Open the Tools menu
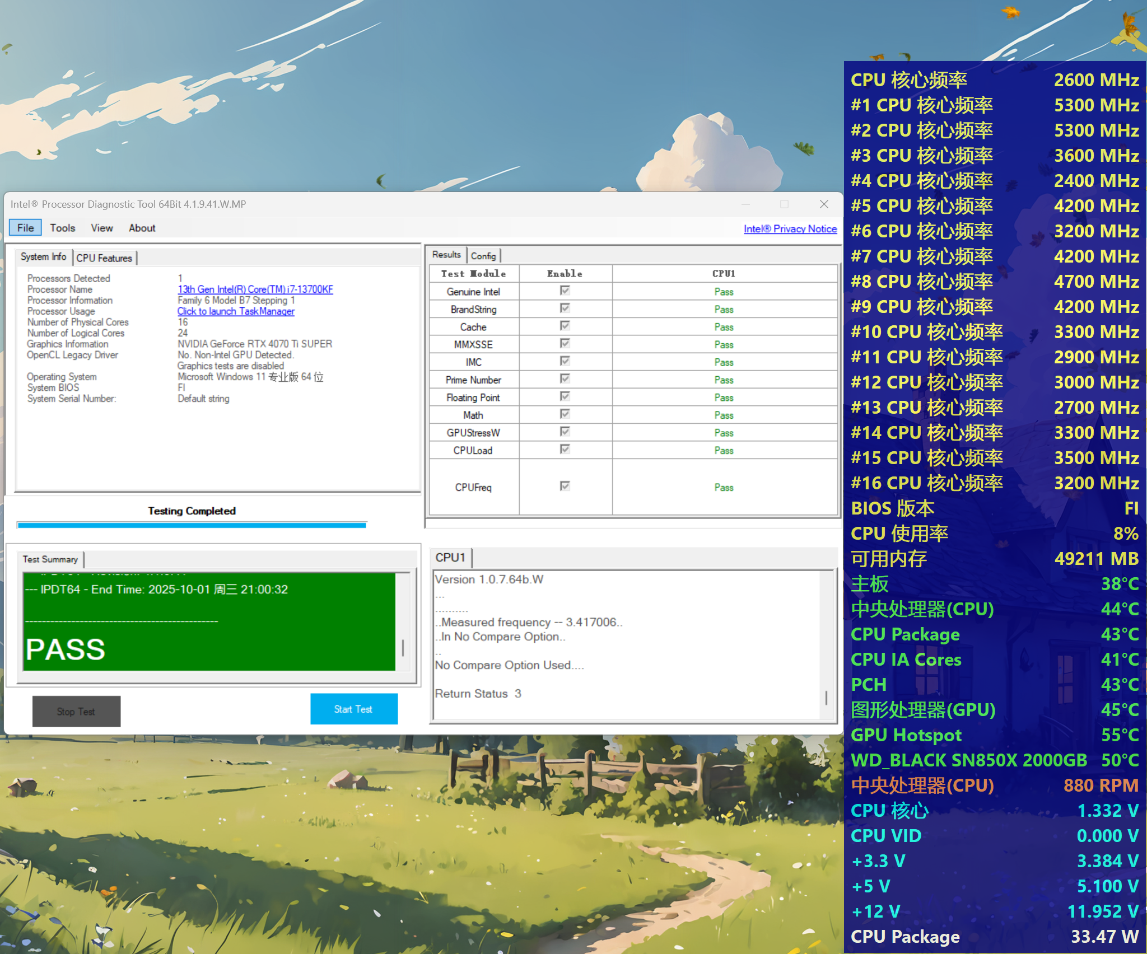The width and height of the screenshot is (1147, 954). (x=62, y=228)
